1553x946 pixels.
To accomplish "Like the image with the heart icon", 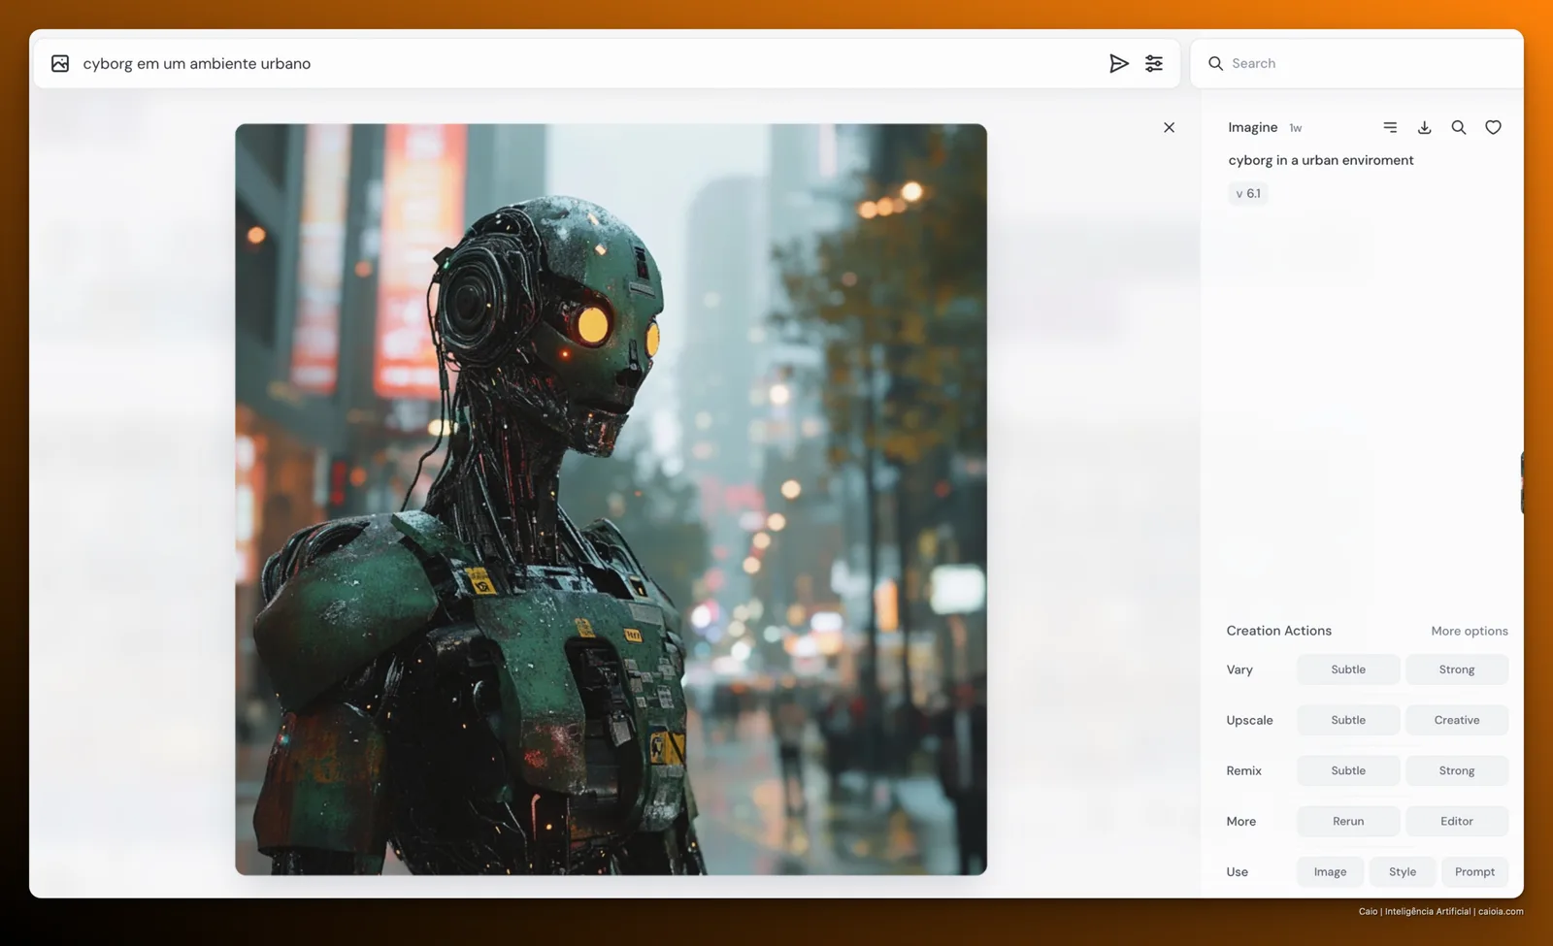I will click(x=1493, y=127).
